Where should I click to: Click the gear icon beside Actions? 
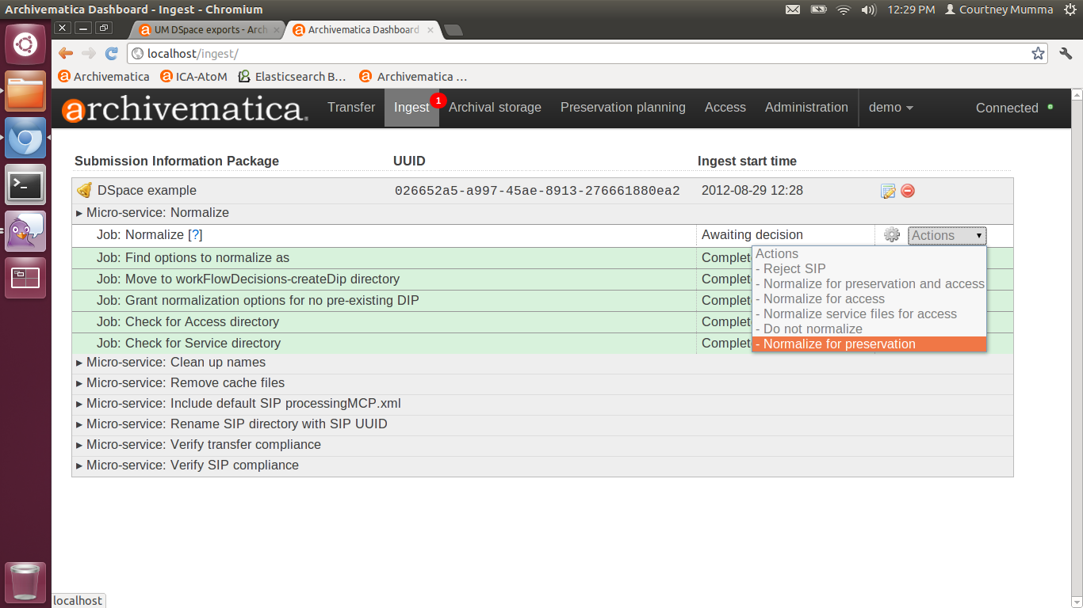click(892, 235)
